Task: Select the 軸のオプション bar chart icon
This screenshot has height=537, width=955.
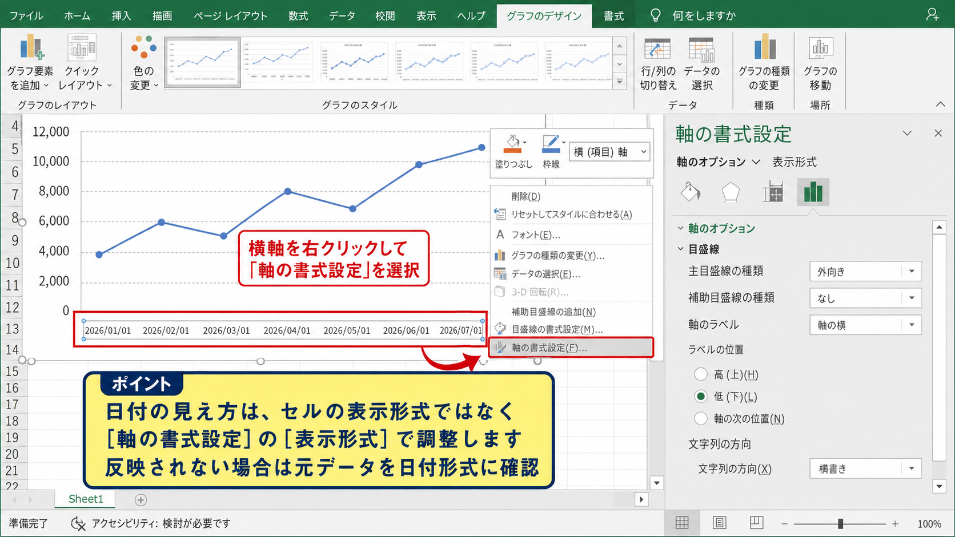Action: click(813, 192)
